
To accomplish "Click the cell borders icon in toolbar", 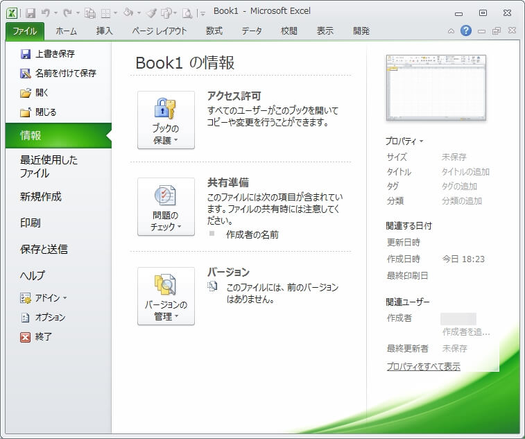I will pos(106,13).
